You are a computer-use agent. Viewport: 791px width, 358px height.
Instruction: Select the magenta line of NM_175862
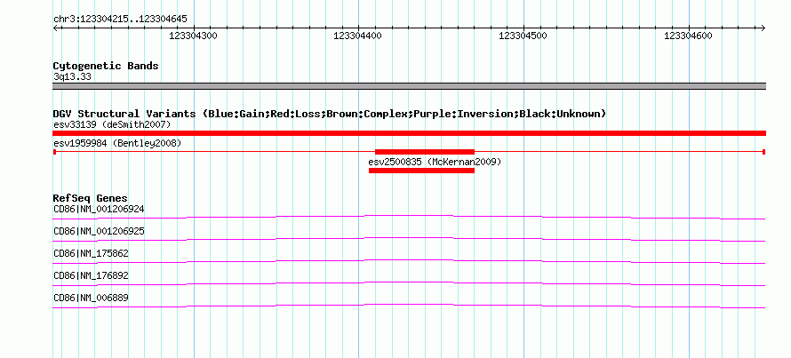(x=409, y=262)
